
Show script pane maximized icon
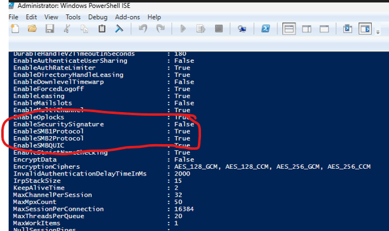(324, 29)
